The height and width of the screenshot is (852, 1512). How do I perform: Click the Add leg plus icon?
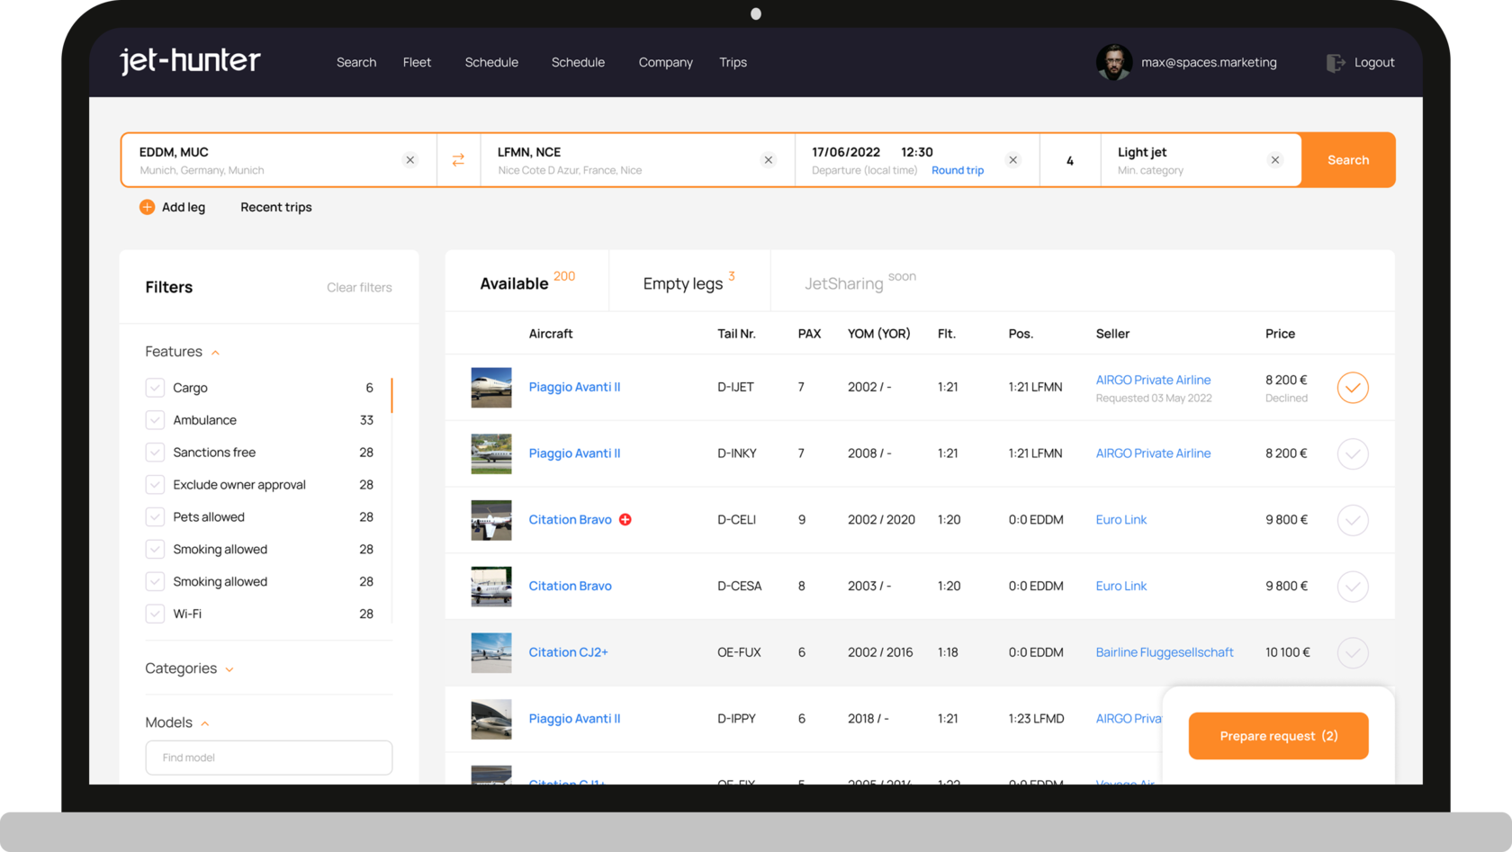[x=147, y=207]
